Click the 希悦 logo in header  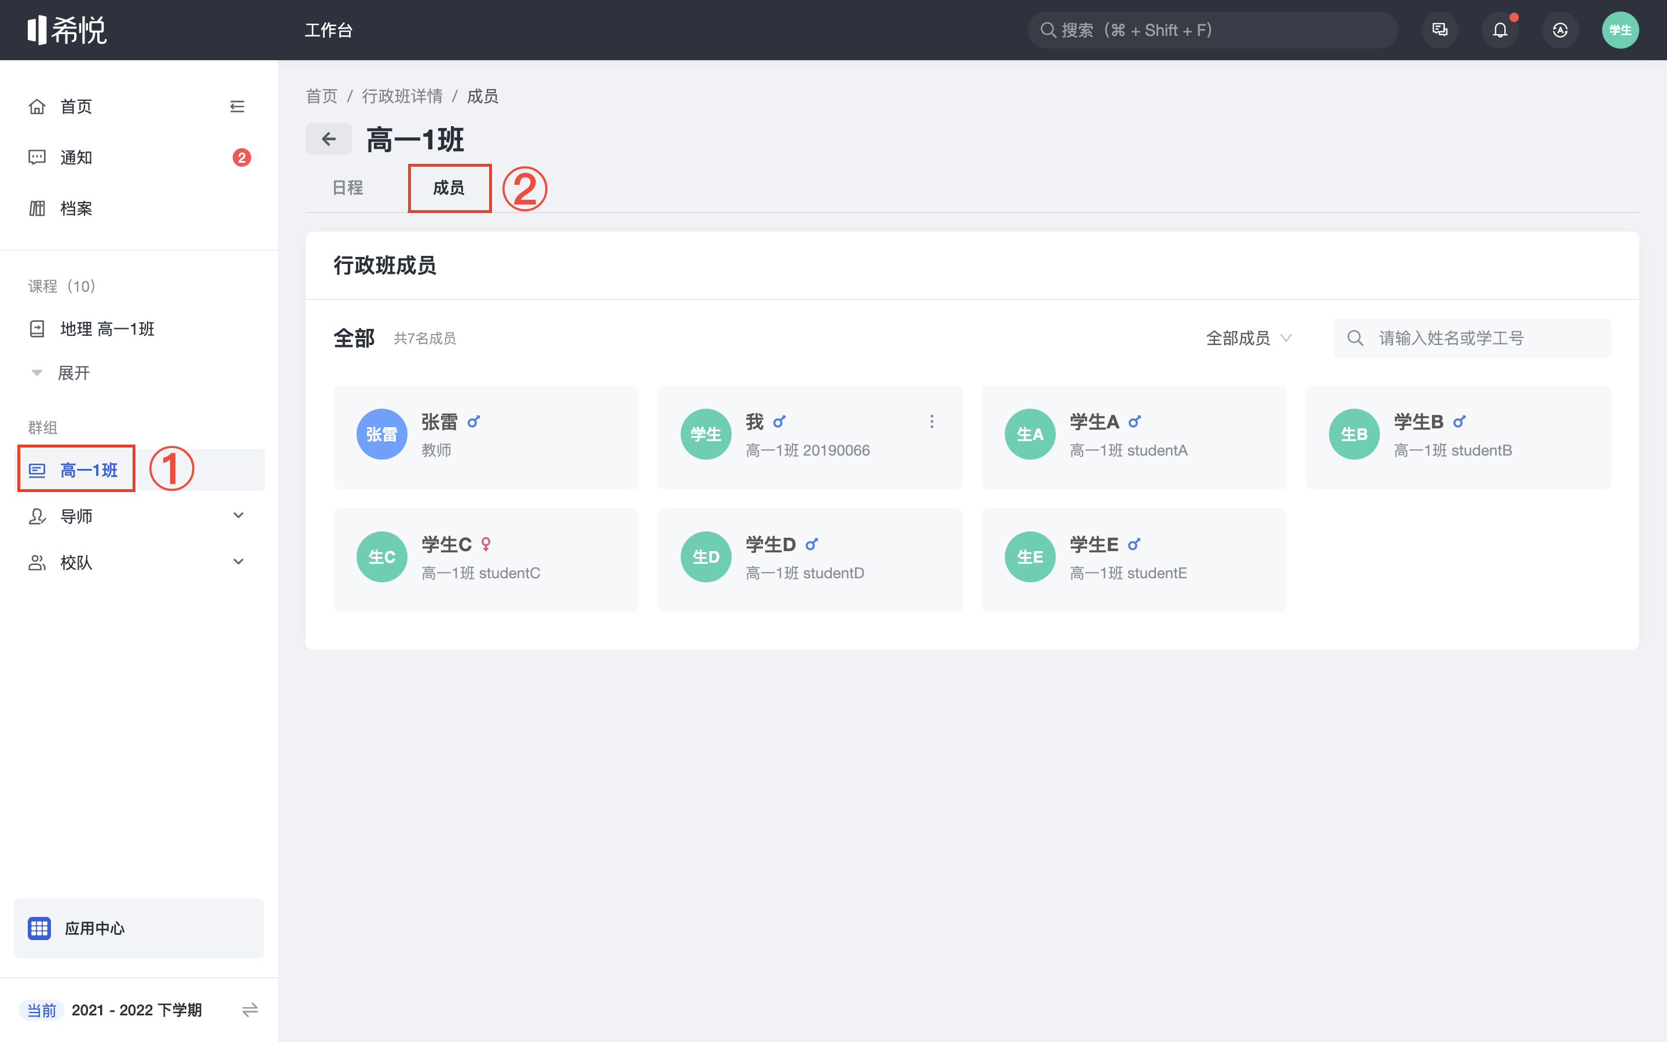(x=67, y=30)
